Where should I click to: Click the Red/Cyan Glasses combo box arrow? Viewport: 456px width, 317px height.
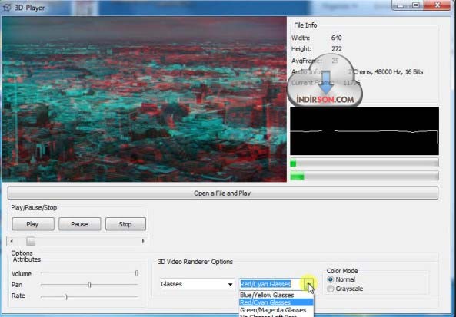(309, 284)
